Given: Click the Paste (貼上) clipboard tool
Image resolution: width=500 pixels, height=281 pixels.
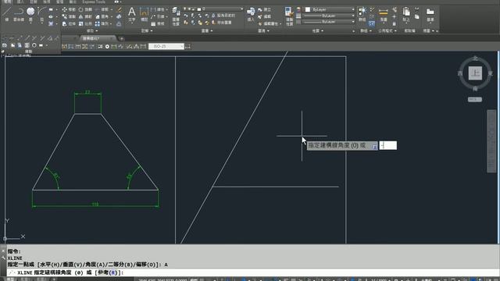Looking at the screenshot, I should 406,14.
